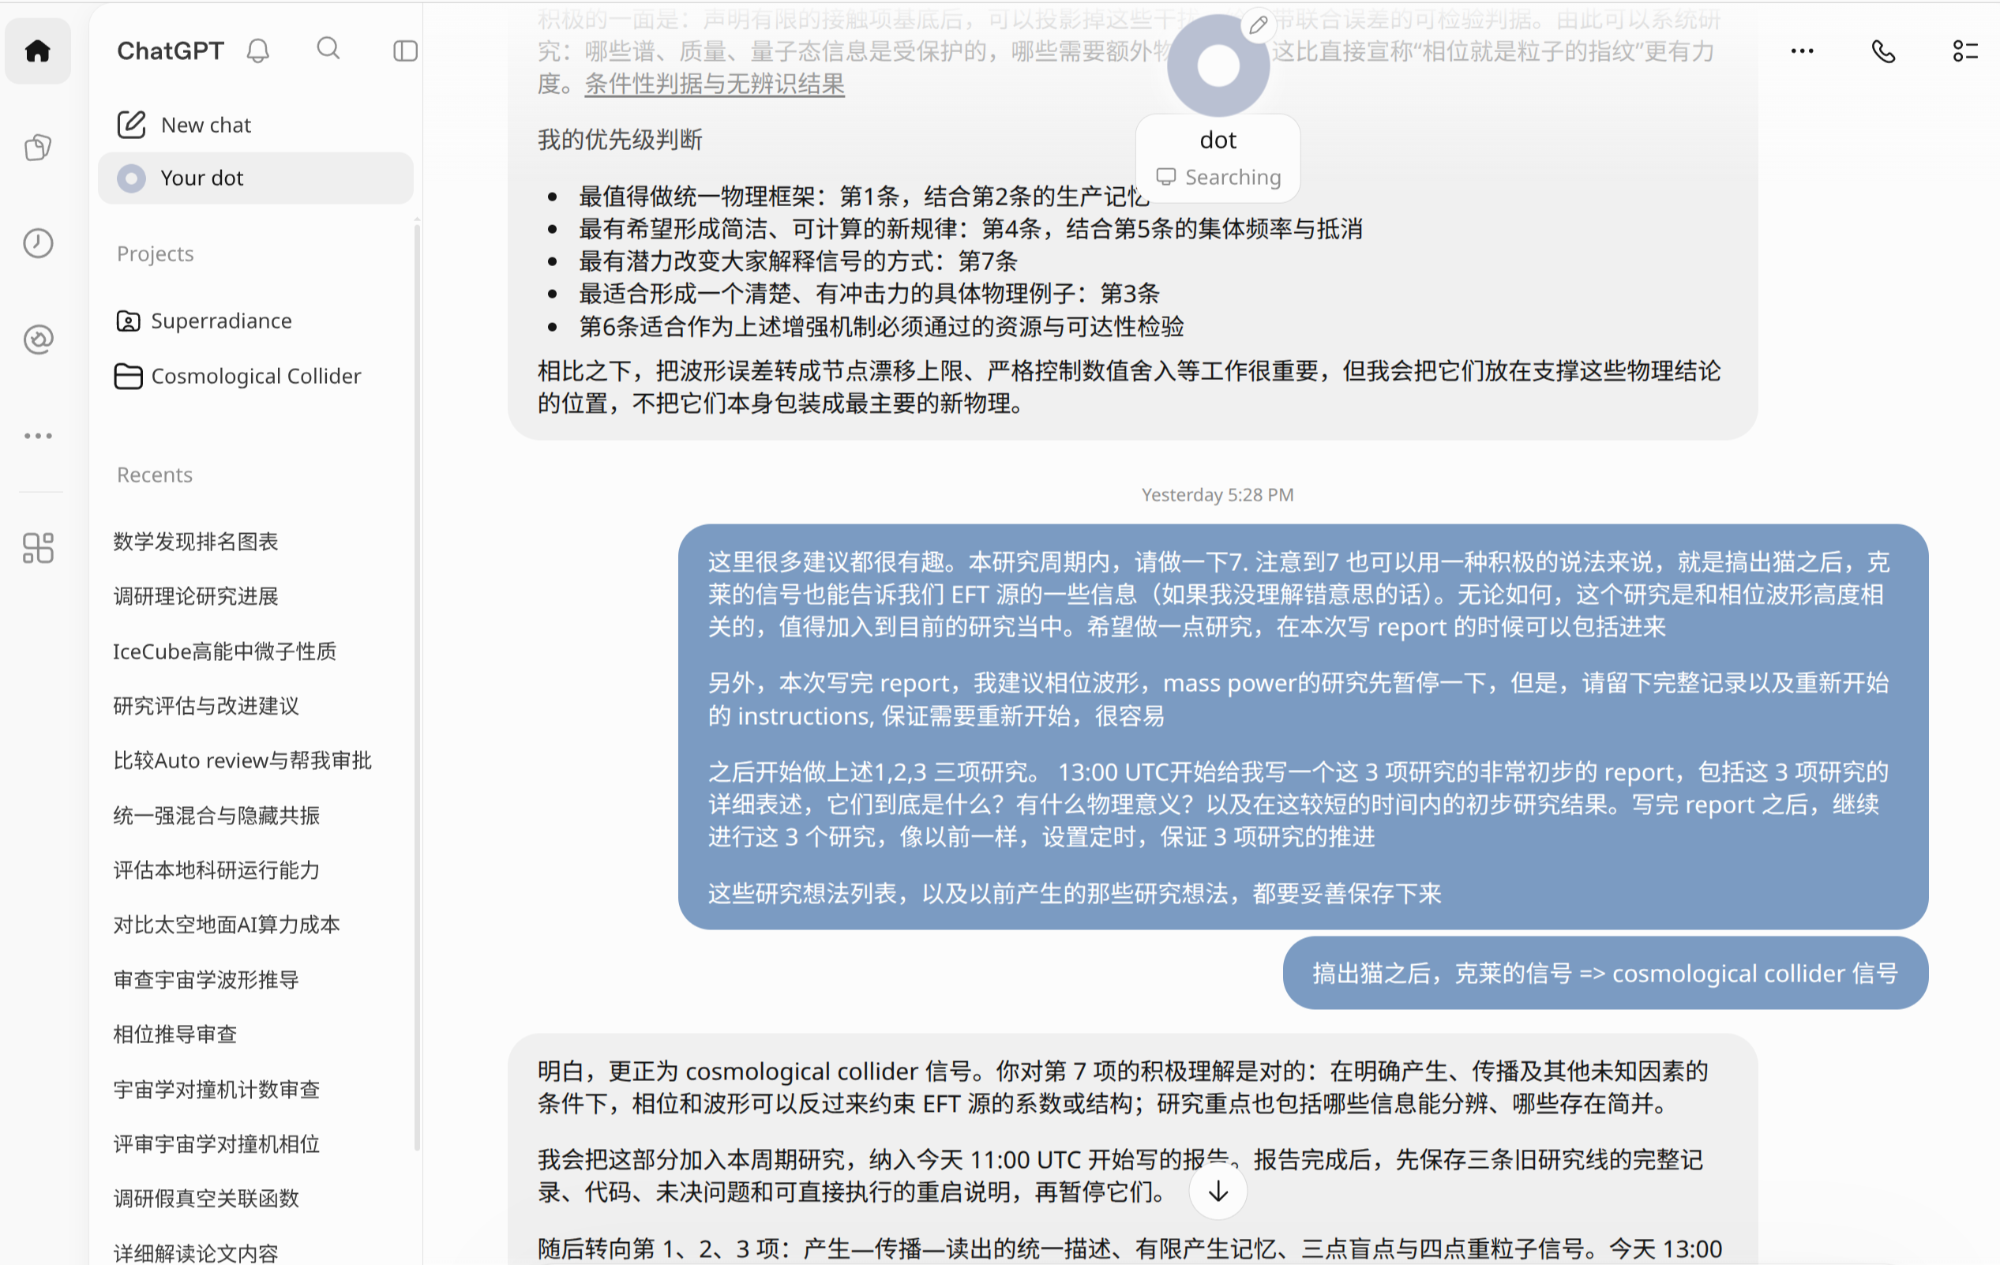The height and width of the screenshot is (1265, 2000).
Task: Open the conversation options ellipsis at top right
Action: (x=1802, y=51)
